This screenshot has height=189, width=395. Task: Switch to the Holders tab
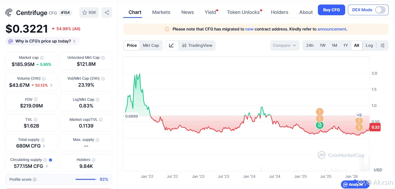point(280,12)
